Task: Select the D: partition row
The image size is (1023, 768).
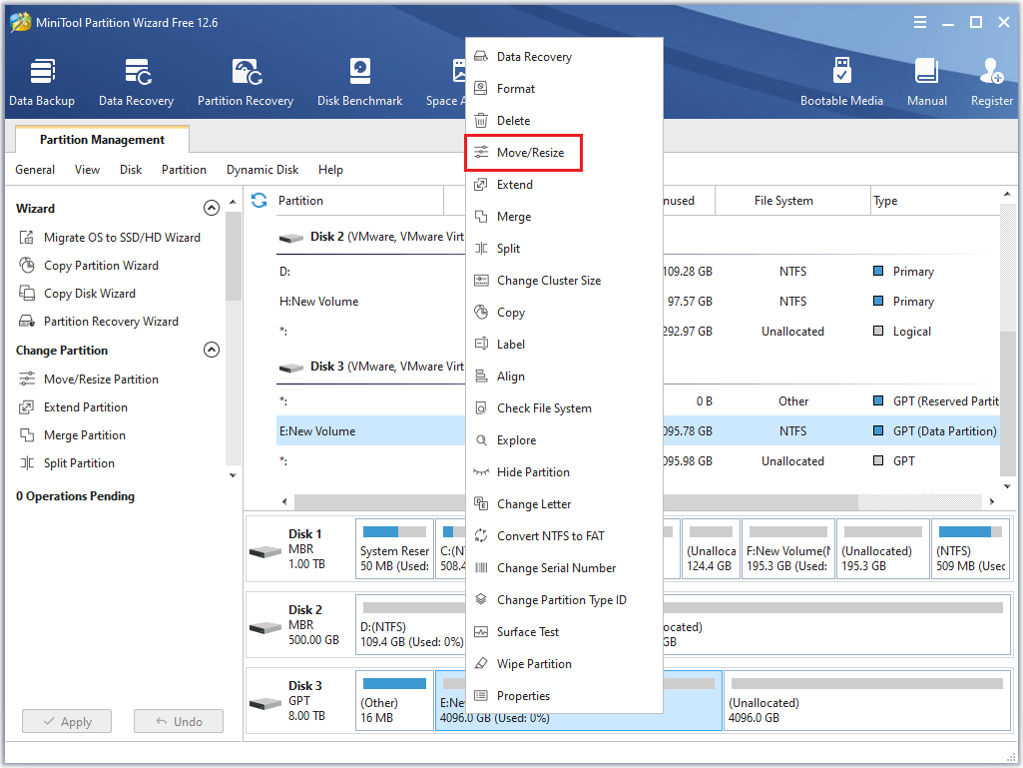Action: pyautogui.click(x=638, y=272)
